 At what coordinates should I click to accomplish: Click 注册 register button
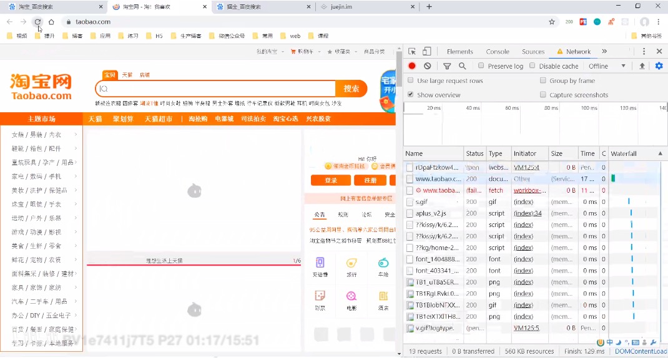tap(370, 180)
